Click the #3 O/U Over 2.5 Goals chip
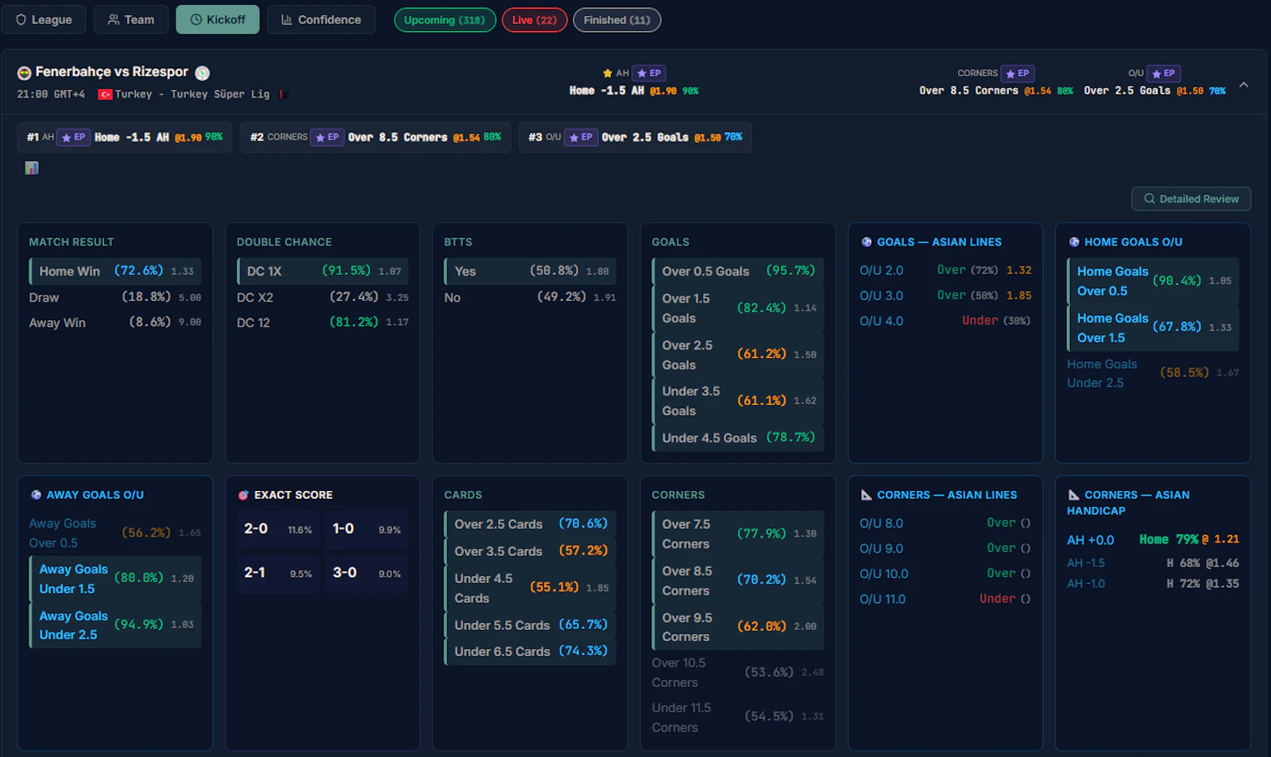Screen dimensions: 1271x757 coord(635,137)
